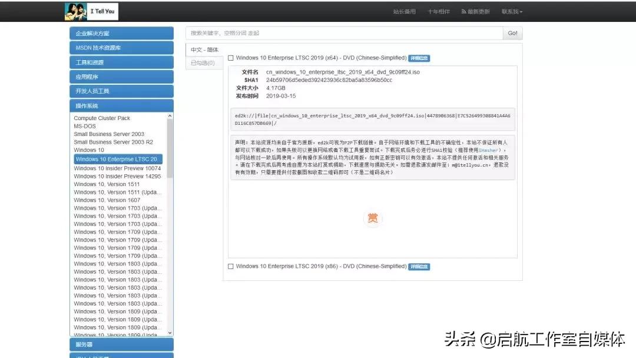Screen dimensions: 636x358
Task: Check the Windows 10 LTSC 2019 x64 checkbox
Action: tap(230, 58)
